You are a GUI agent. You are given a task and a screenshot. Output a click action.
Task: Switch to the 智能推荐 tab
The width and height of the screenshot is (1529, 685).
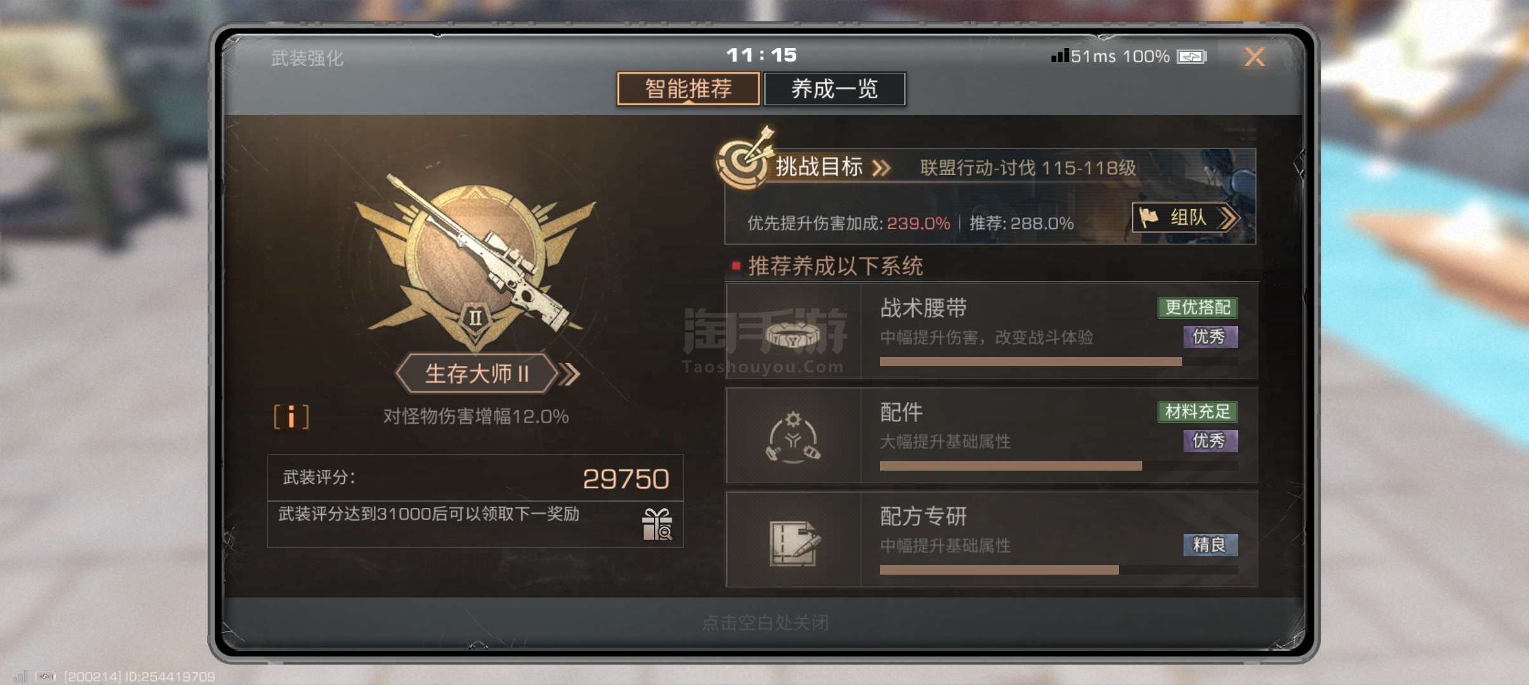(x=688, y=89)
